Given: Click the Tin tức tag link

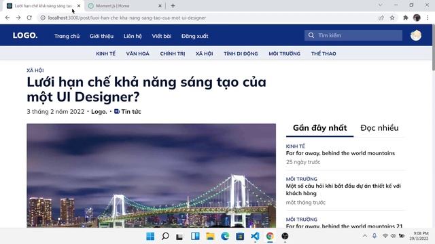Looking at the screenshot, I should click(x=131, y=111).
